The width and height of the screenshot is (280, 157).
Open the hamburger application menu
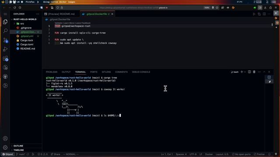[x=5, y=14]
